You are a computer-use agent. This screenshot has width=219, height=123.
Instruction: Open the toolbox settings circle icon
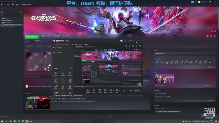[x=71, y=69]
